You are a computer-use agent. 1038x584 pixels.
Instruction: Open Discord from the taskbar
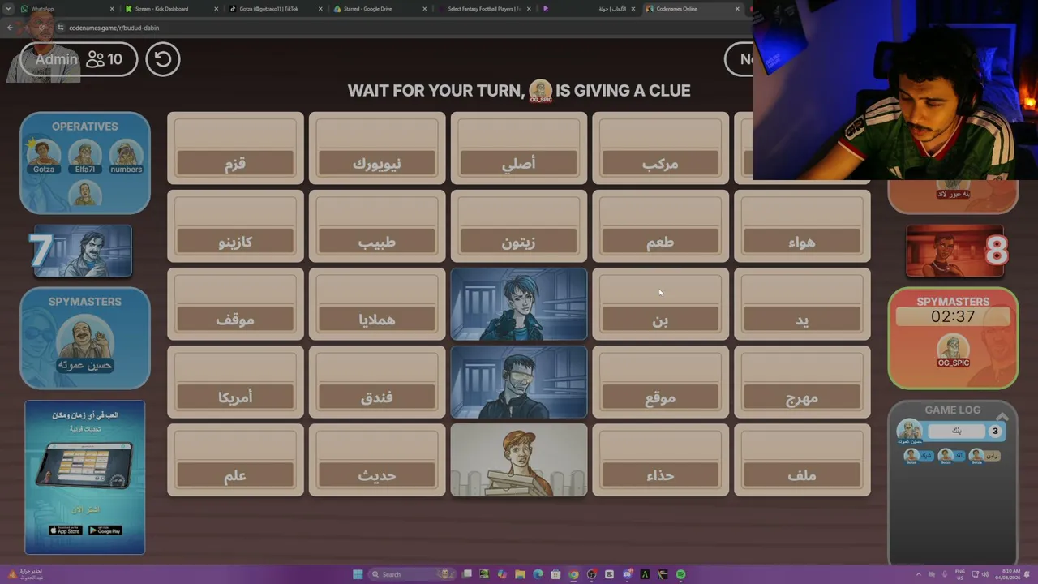(x=627, y=574)
